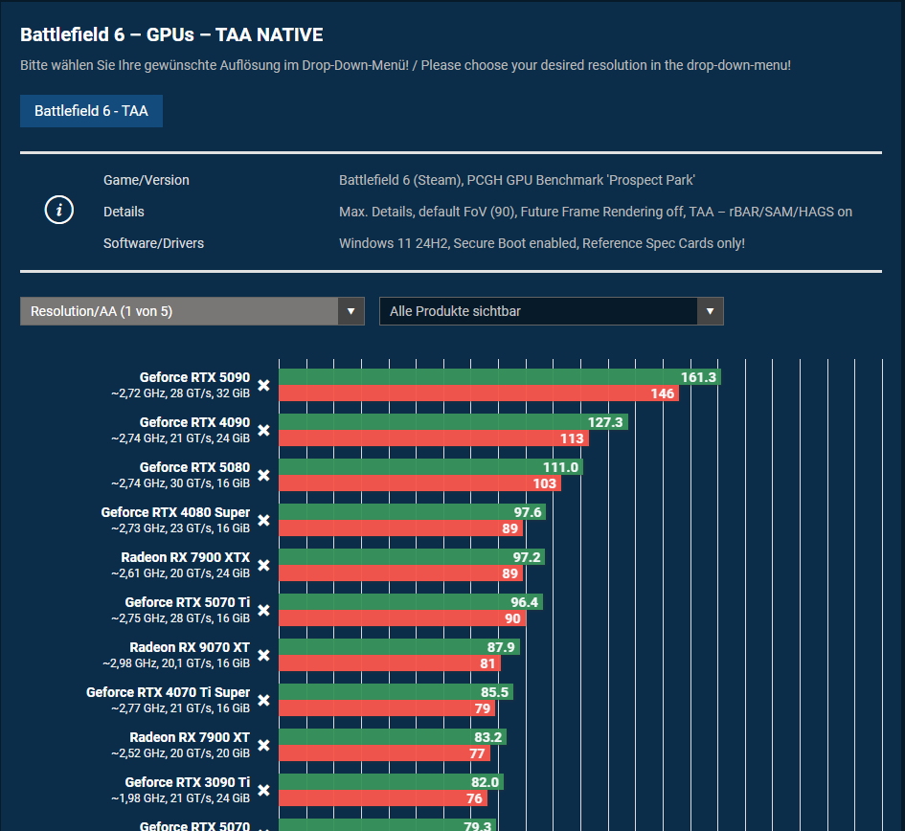The height and width of the screenshot is (831, 905).
Task: Click the Software/Drivers label
Action: (153, 243)
